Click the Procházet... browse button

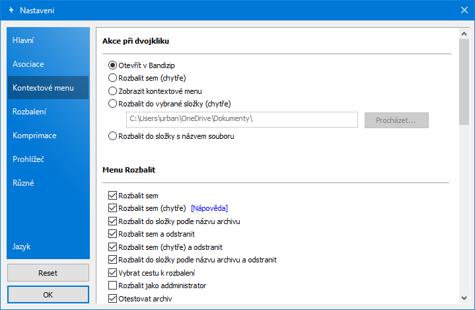coord(395,120)
